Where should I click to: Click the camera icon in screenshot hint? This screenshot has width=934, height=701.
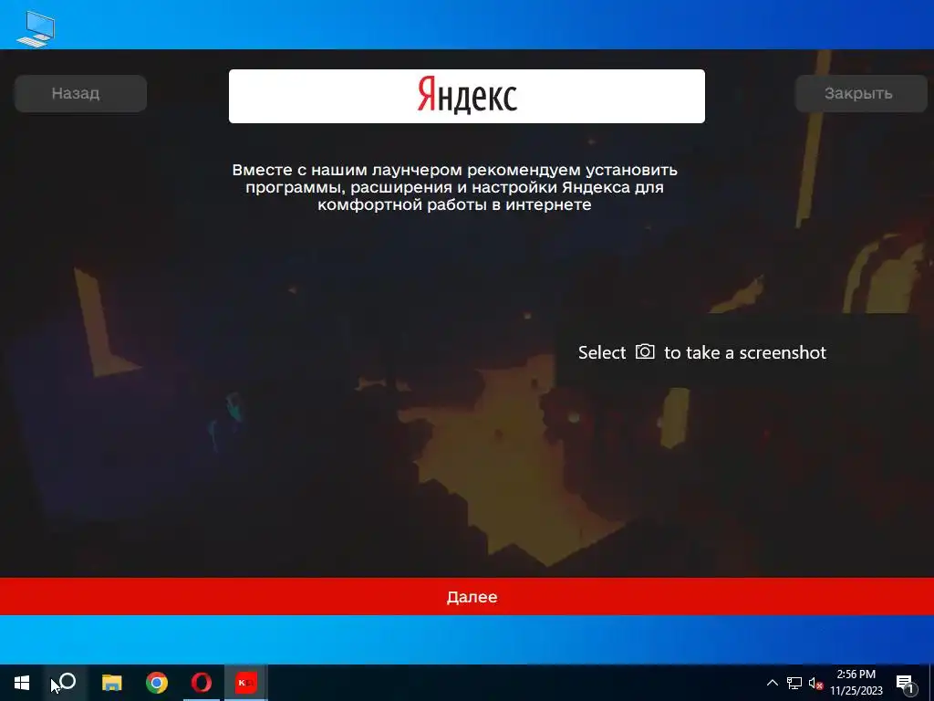[645, 351]
